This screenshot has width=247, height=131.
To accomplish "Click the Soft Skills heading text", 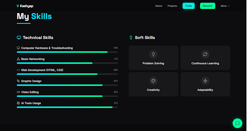I will 145,38.
